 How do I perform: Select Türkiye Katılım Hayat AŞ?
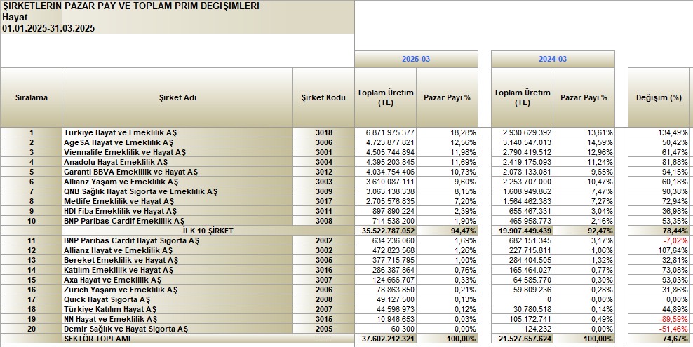point(177,309)
